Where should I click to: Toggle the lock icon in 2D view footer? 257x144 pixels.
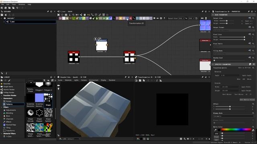[209, 139]
